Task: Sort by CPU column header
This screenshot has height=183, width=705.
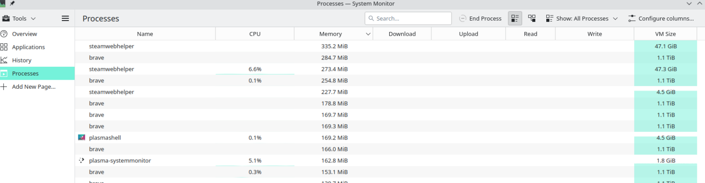Action: tap(255, 34)
